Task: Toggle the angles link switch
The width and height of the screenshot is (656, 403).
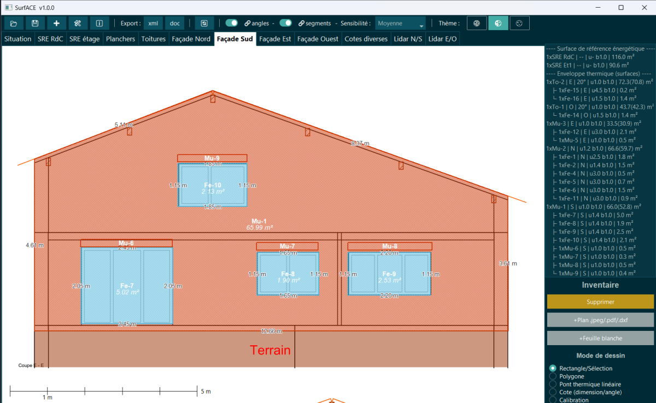Action: coord(232,23)
